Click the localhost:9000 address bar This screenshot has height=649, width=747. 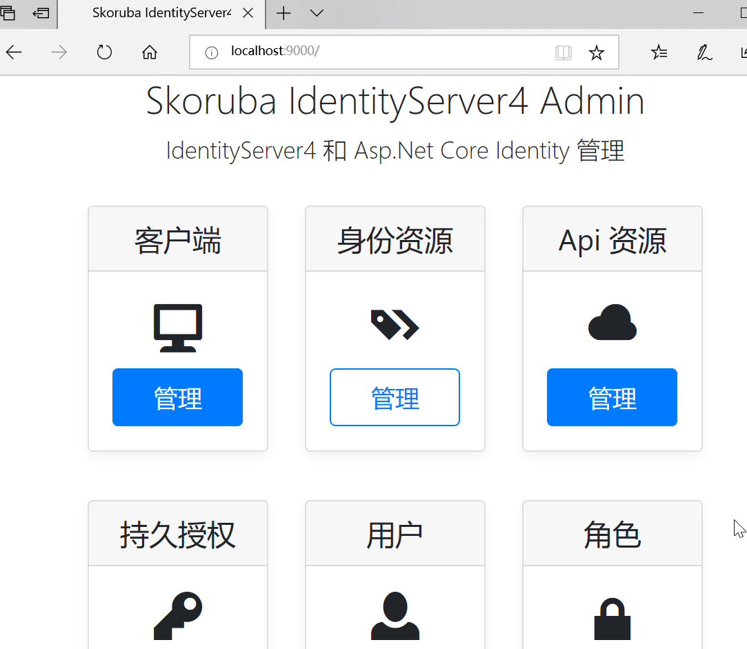404,52
